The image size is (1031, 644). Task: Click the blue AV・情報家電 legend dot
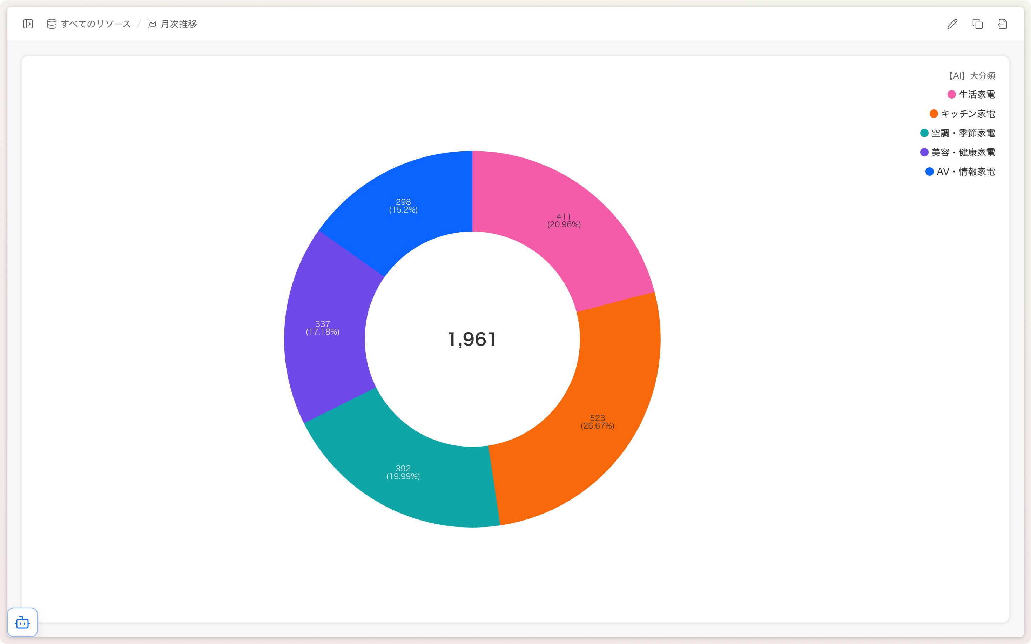click(930, 172)
